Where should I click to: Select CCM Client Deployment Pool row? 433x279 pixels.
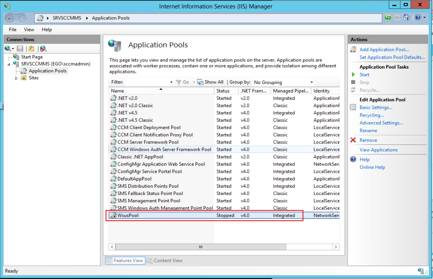click(224, 127)
